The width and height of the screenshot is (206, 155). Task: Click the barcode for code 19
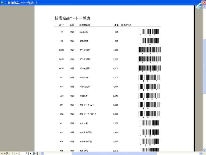149,32
